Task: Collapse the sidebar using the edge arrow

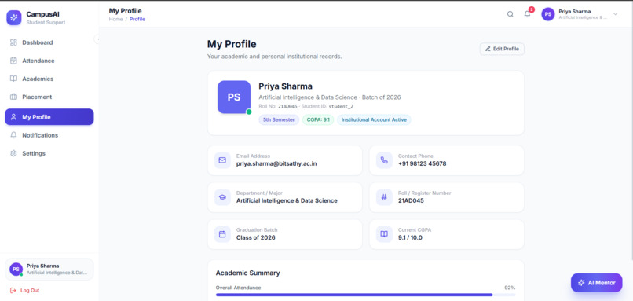Action: [x=97, y=39]
